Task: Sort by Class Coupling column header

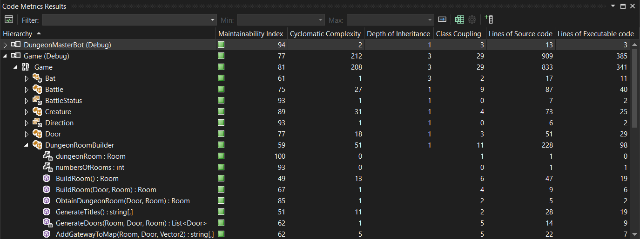Action: click(459, 33)
